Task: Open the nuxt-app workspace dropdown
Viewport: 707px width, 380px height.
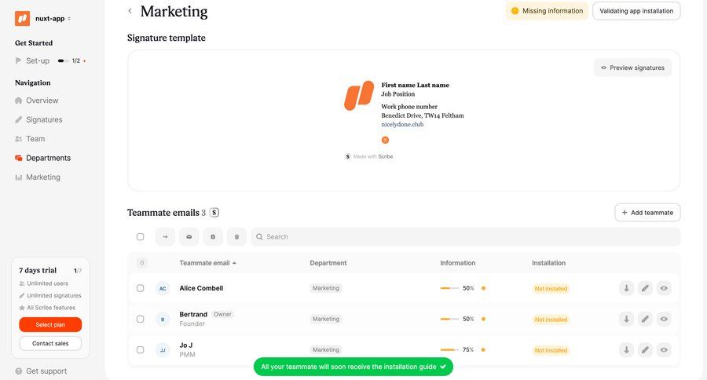Action: (53, 18)
